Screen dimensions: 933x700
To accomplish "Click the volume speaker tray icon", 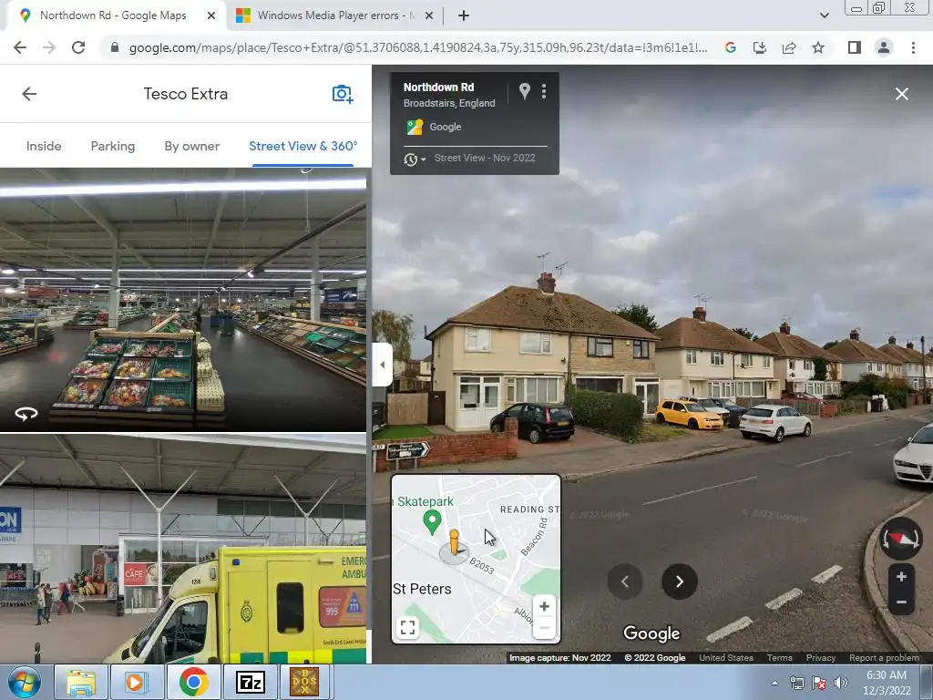I will click(x=841, y=683).
